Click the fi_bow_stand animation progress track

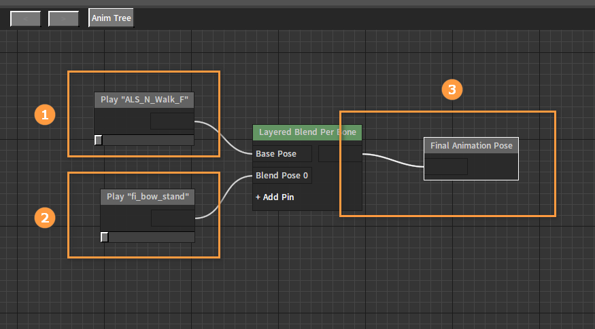click(151, 237)
